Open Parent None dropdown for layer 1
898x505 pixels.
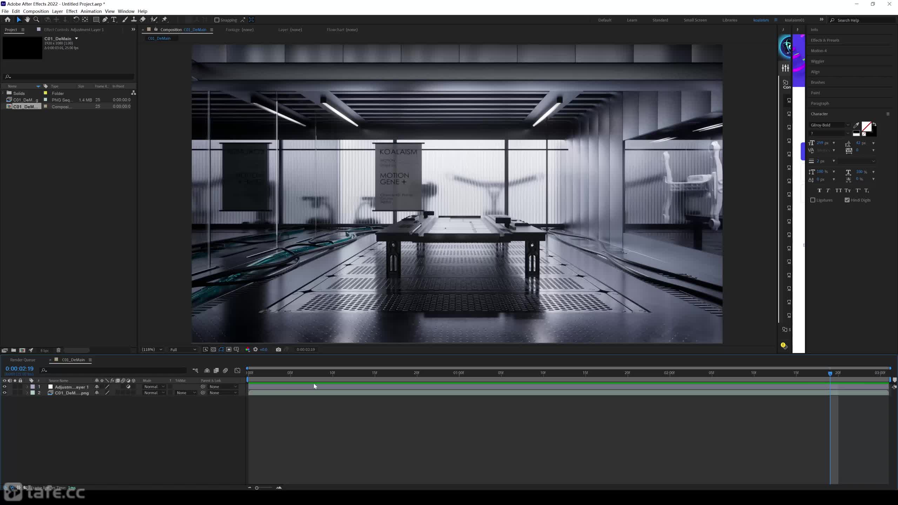(223, 387)
